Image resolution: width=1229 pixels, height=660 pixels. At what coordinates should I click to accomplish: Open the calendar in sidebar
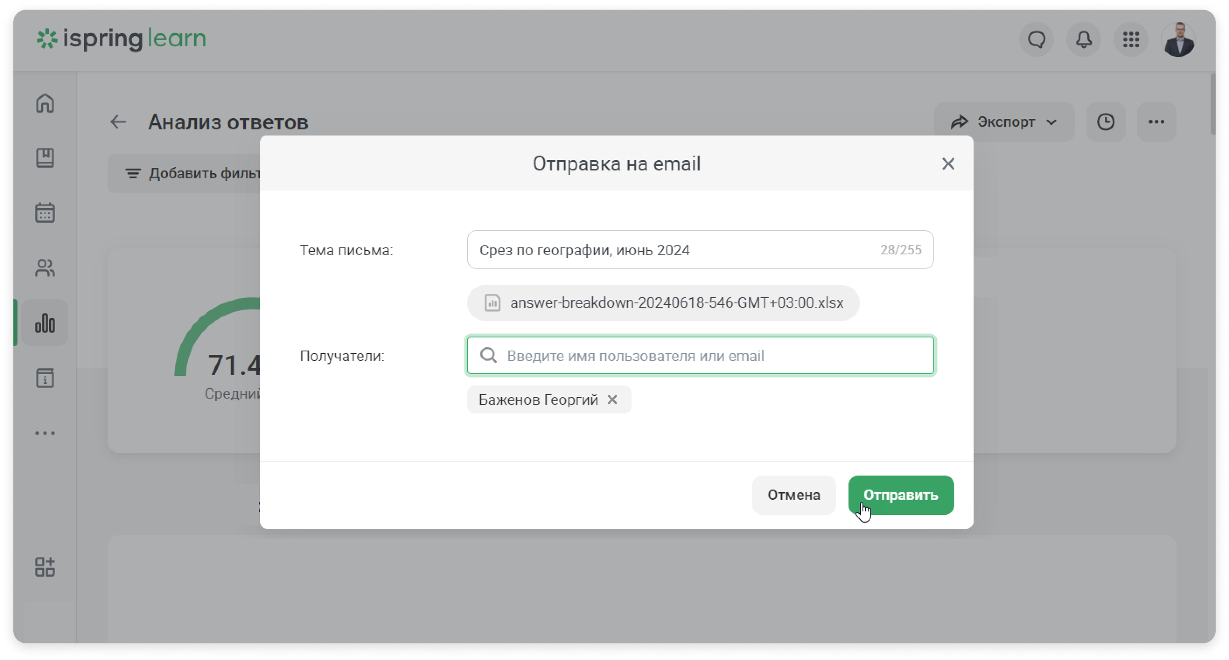45,213
